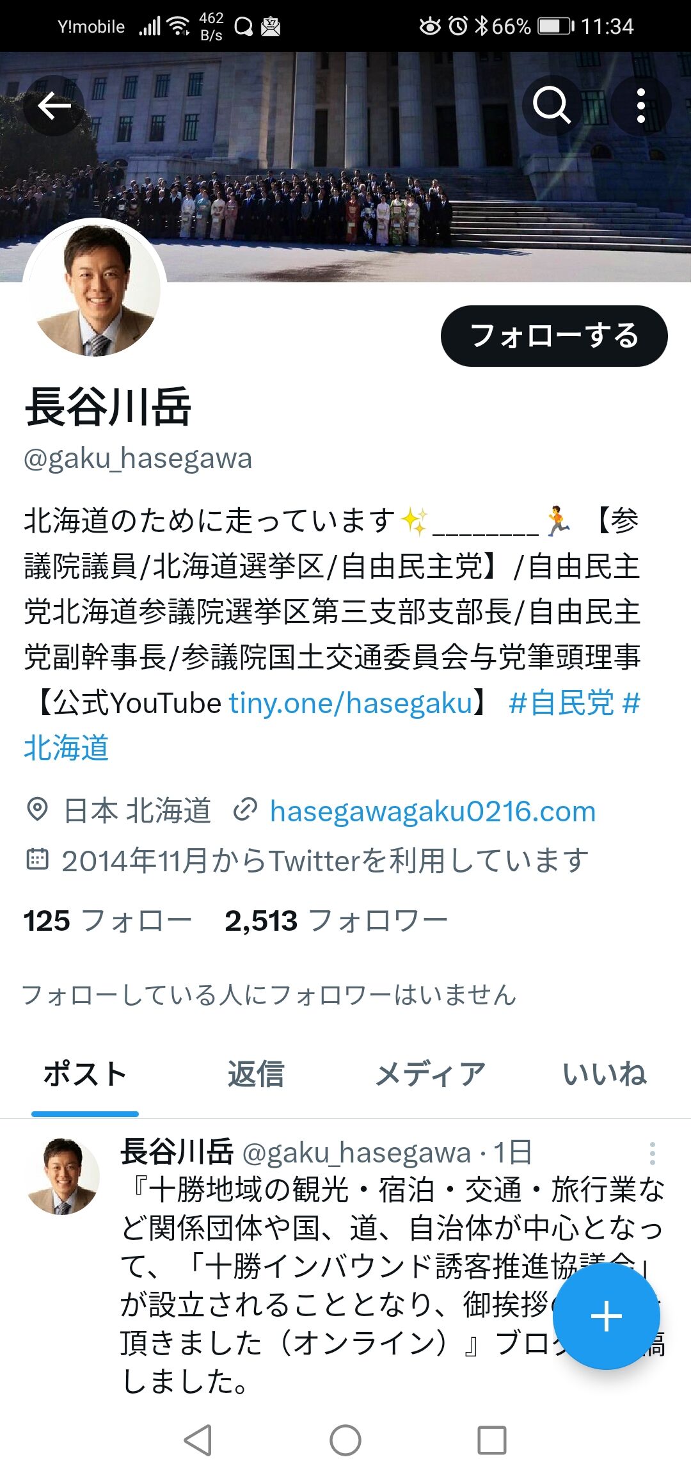The height and width of the screenshot is (1480, 691).
Task: Switch to the いいね tab
Action: (605, 1074)
